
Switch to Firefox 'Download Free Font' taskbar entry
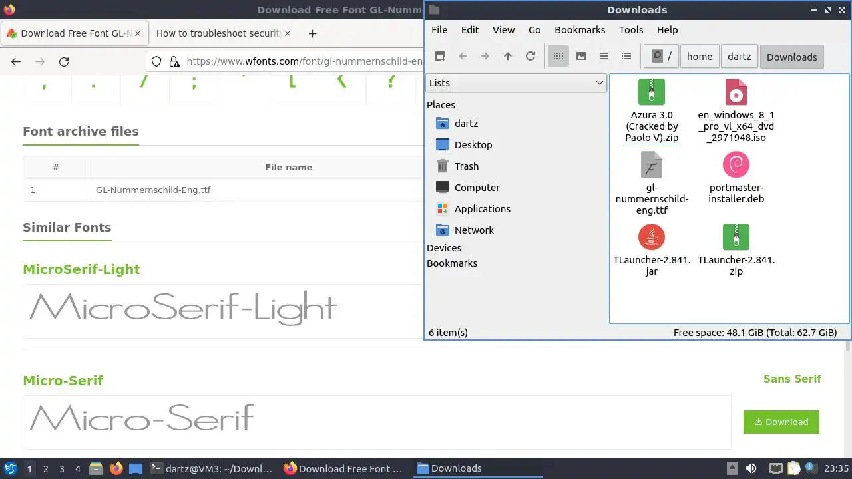click(343, 468)
